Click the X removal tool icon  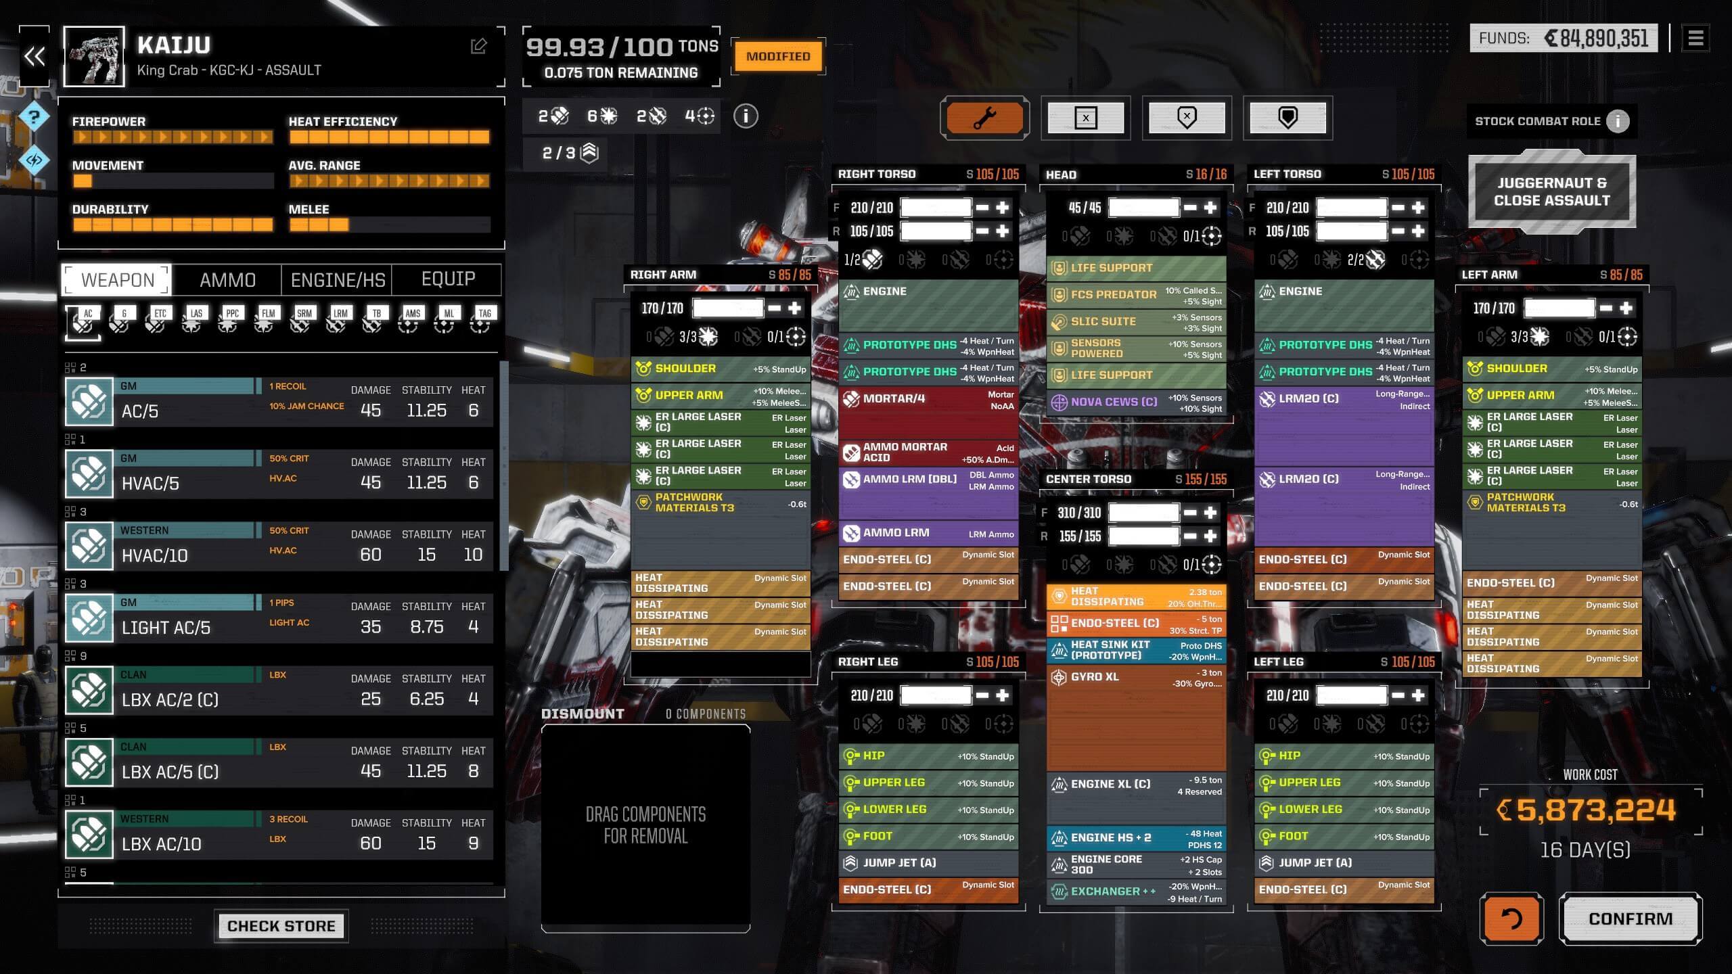coord(1085,118)
